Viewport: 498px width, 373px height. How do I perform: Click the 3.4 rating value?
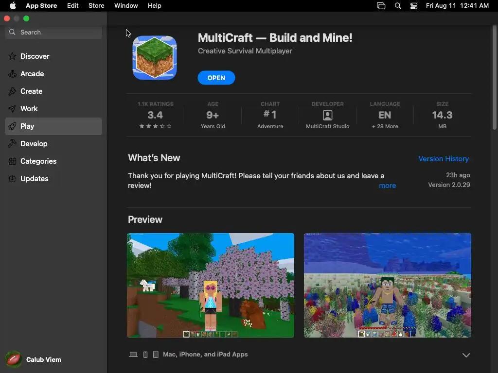click(x=155, y=115)
